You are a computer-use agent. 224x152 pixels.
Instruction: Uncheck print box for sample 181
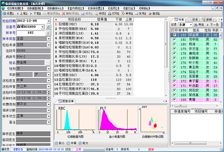174,39
